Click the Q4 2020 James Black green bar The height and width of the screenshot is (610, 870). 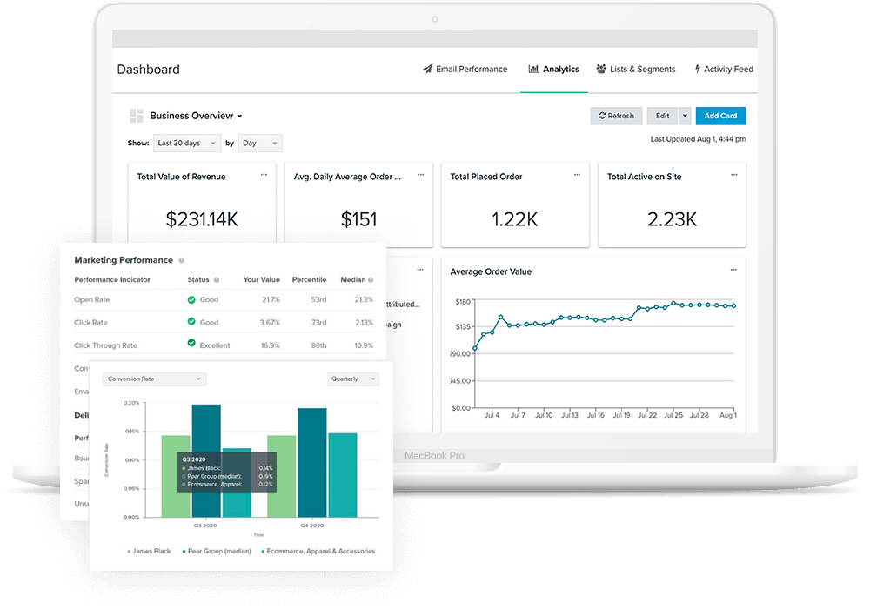(x=282, y=476)
